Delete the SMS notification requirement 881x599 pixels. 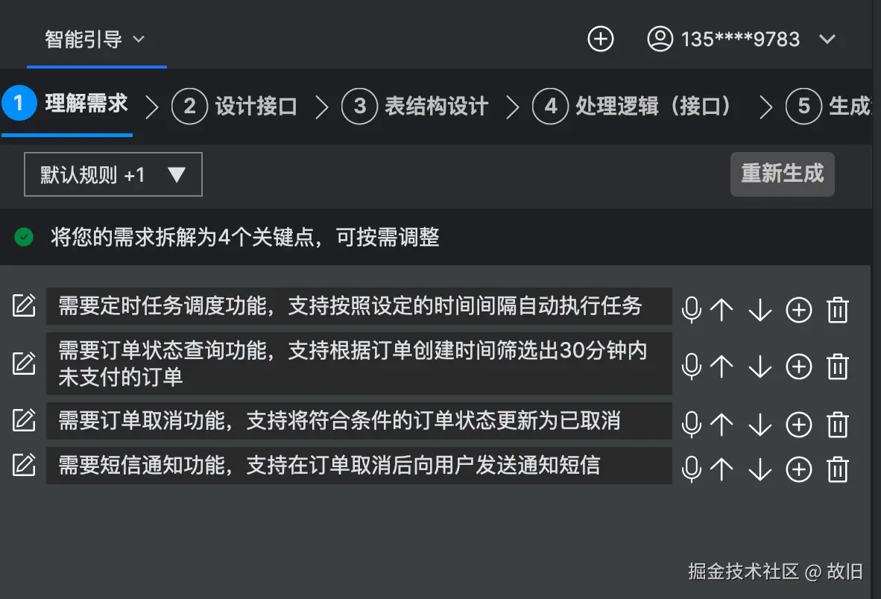pos(838,469)
